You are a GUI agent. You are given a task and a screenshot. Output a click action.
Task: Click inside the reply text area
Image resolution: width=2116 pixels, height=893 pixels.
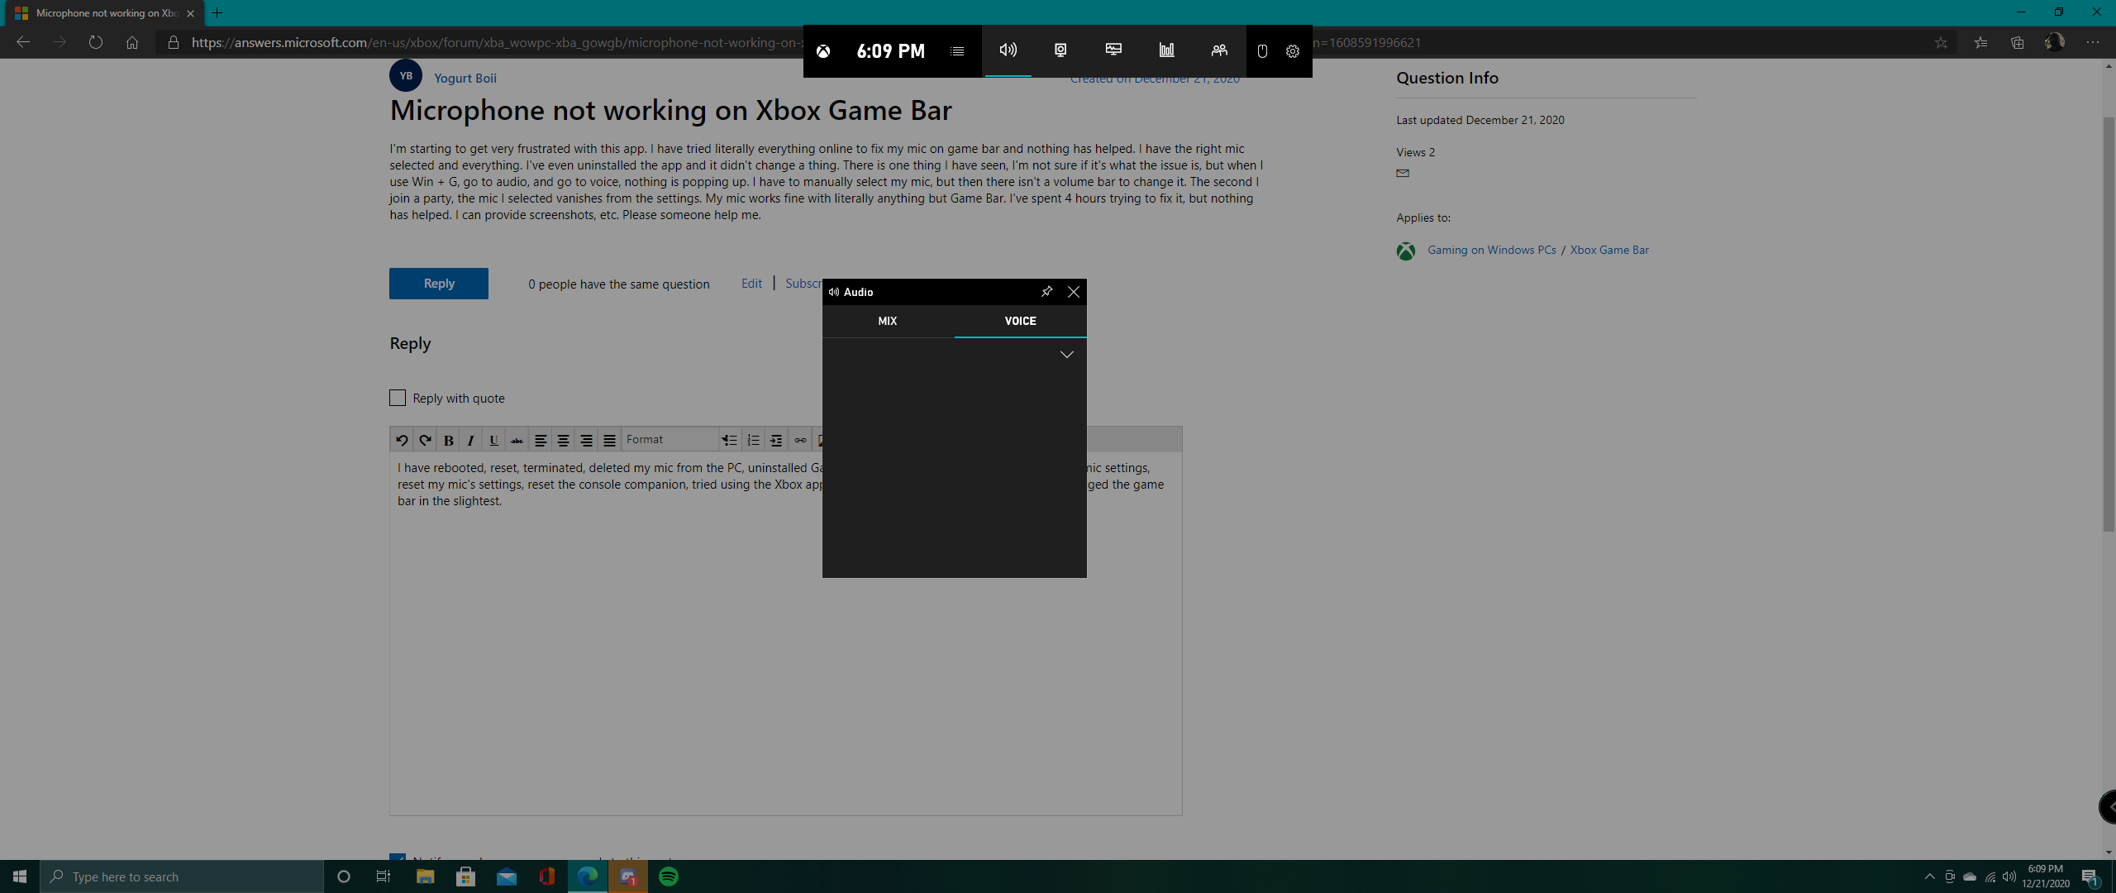[x=785, y=633]
